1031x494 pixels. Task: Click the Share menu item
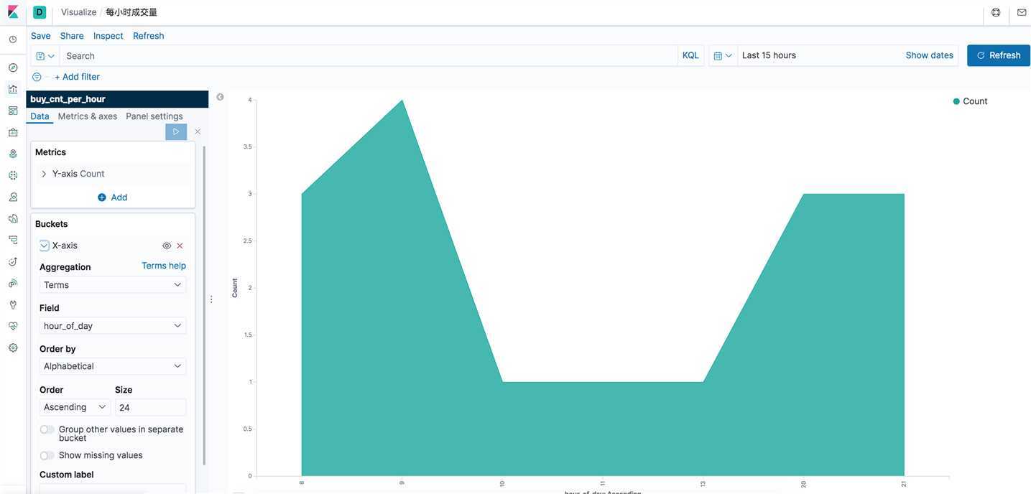click(72, 36)
